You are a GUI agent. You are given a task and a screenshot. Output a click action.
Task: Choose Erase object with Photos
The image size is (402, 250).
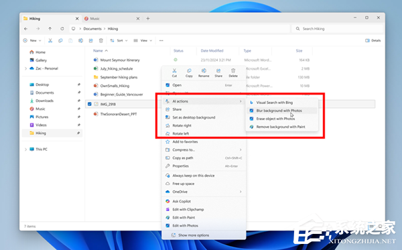(282, 119)
